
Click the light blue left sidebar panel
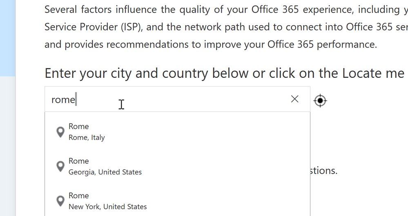coord(7,37)
